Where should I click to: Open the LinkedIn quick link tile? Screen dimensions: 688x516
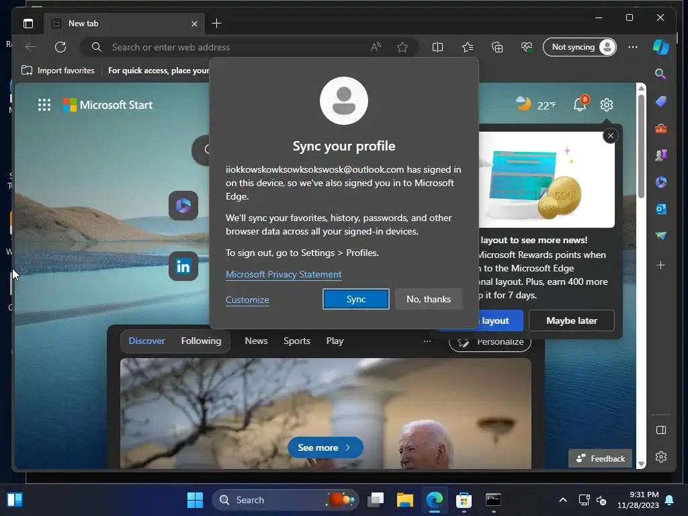pos(183,266)
